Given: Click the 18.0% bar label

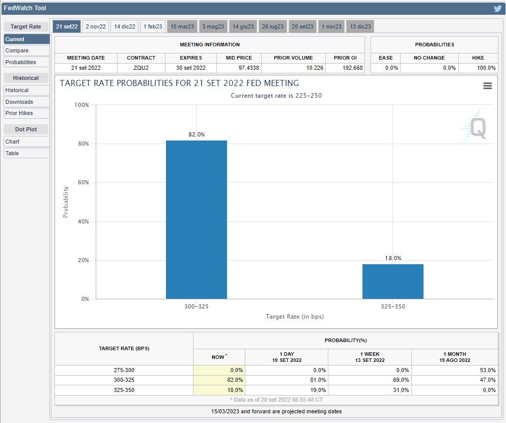Looking at the screenshot, I should point(393,258).
